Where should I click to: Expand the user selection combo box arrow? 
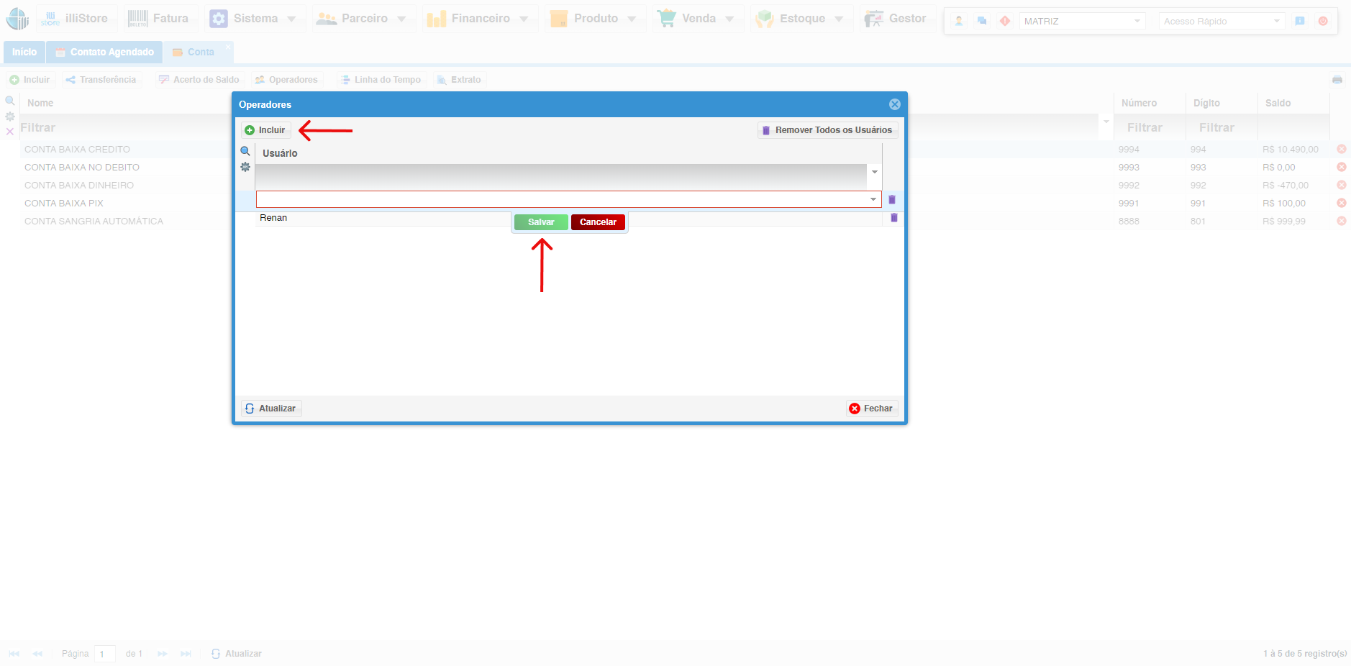873,199
